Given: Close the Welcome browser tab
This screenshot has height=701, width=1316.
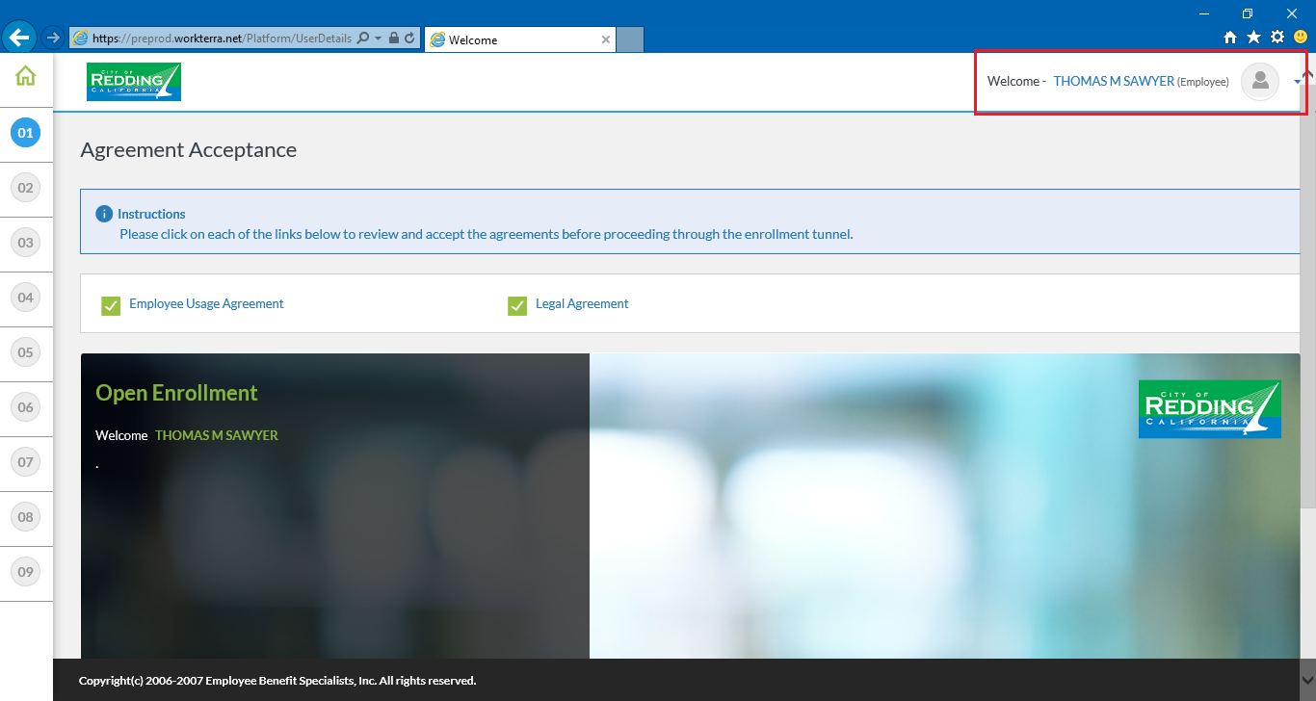Looking at the screenshot, I should pyautogui.click(x=606, y=39).
